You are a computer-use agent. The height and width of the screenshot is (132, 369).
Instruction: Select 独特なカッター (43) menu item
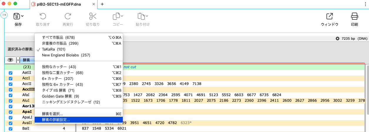coord(79,67)
